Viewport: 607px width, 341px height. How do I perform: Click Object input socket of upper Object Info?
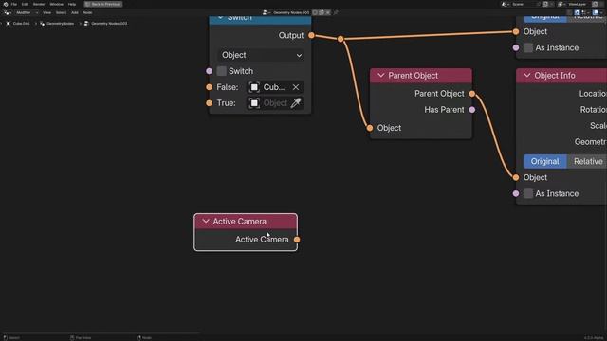(516, 31)
